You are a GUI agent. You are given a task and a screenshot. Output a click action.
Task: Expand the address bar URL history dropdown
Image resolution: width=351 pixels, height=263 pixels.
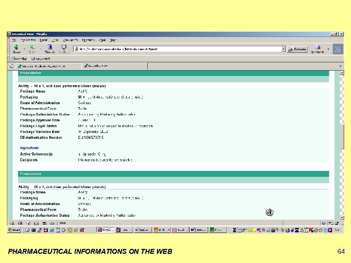[x=283, y=49]
